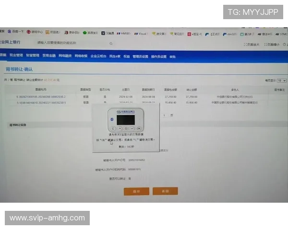Click the Minsheng Bank logo on U-key
The image size is (288, 230).
126,112
